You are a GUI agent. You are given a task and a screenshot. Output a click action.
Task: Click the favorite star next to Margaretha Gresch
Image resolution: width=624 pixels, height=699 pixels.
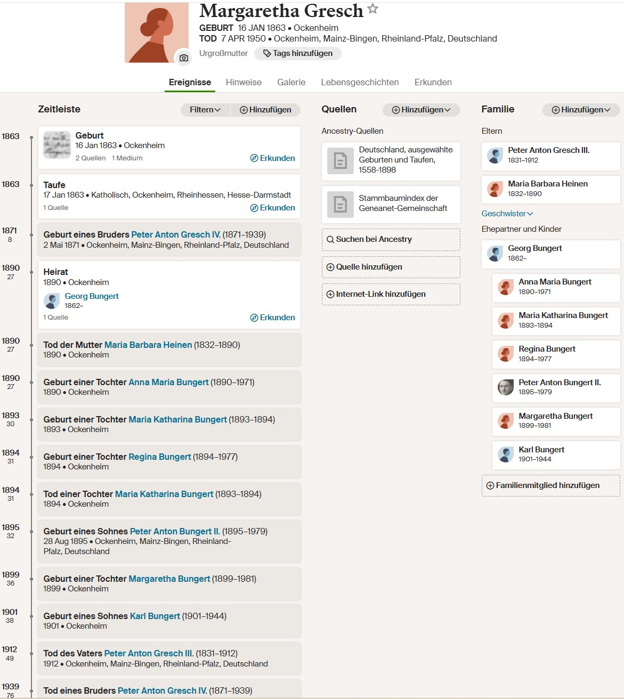click(x=373, y=9)
